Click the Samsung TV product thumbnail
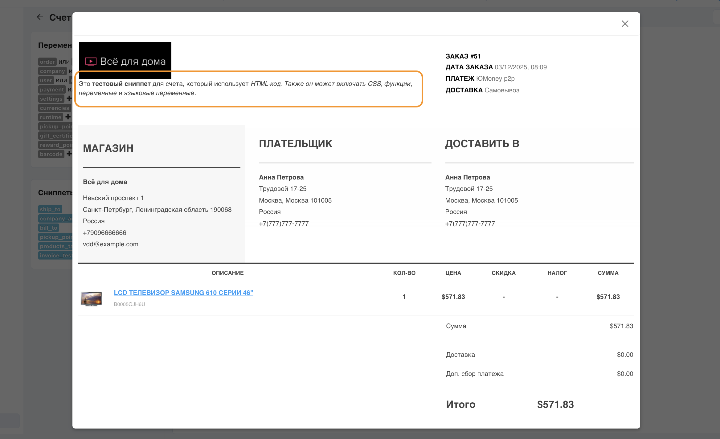Viewport: 720px width, 439px height. tap(91, 299)
